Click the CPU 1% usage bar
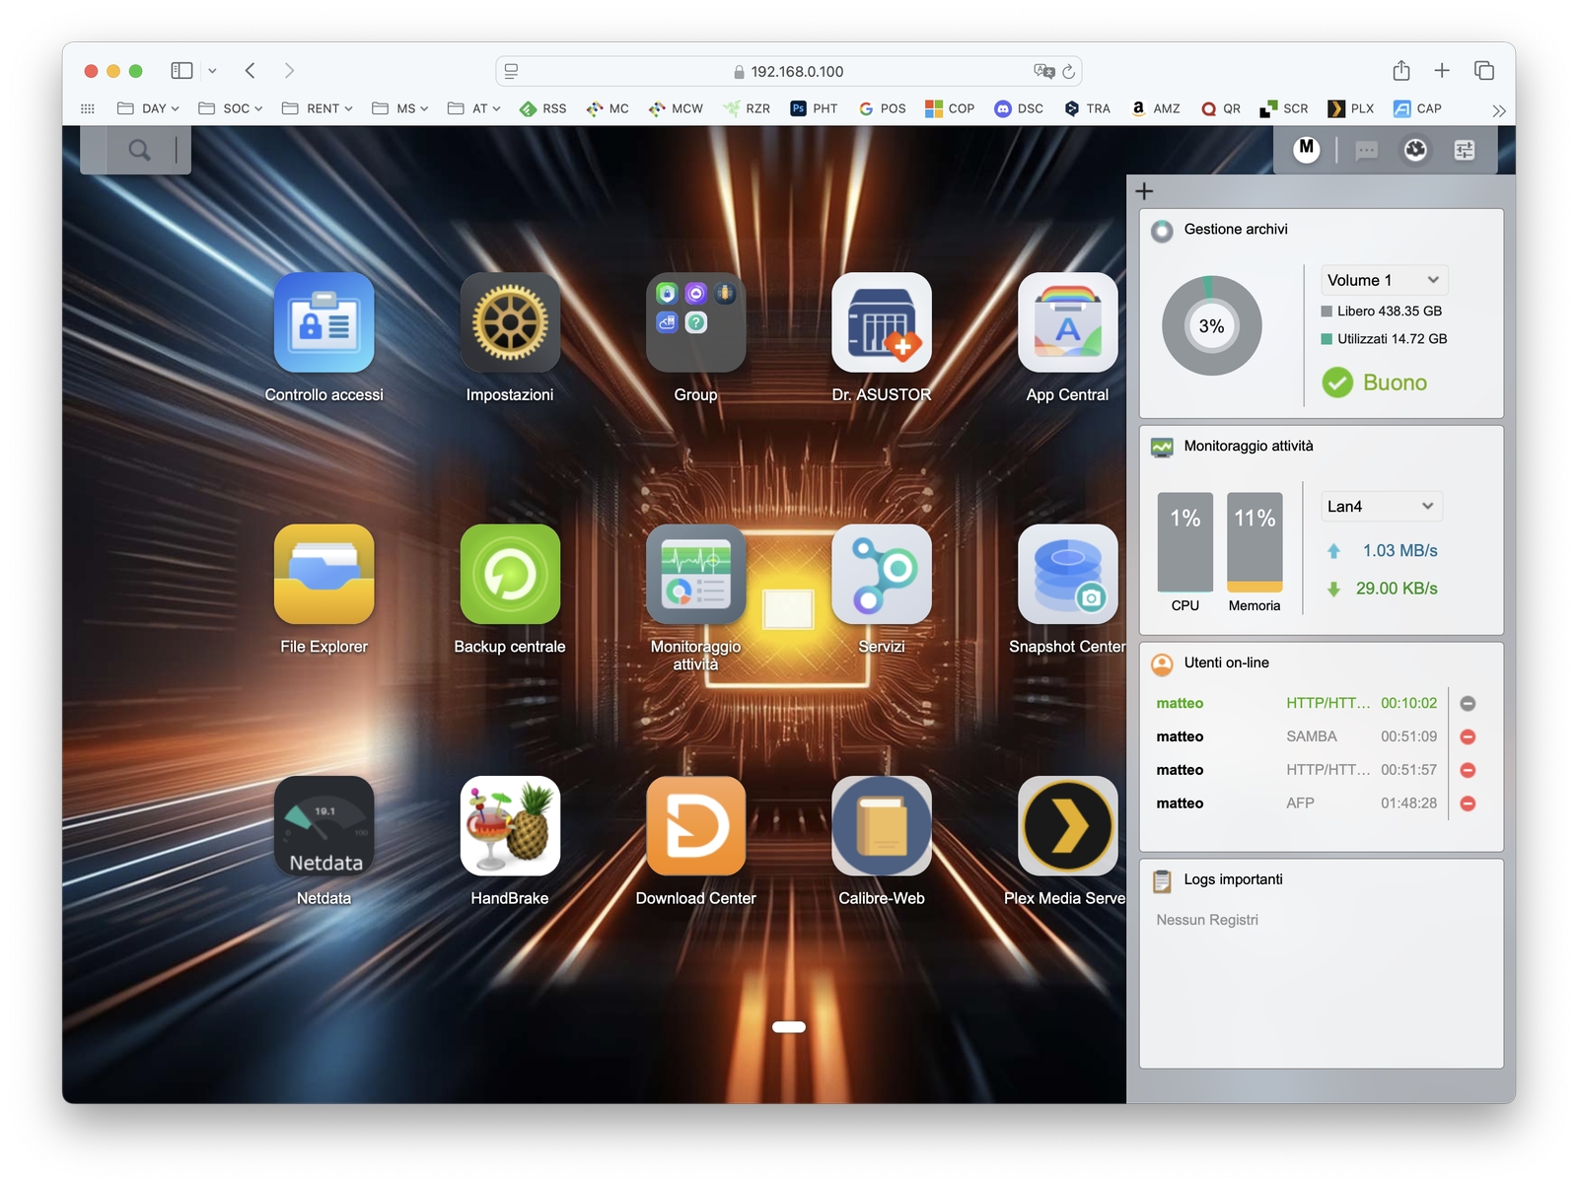The height and width of the screenshot is (1186, 1578). [x=1185, y=542]
